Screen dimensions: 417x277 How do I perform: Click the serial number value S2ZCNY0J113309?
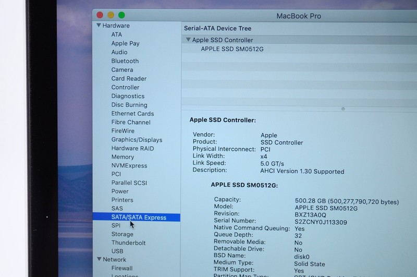(321, 222)
